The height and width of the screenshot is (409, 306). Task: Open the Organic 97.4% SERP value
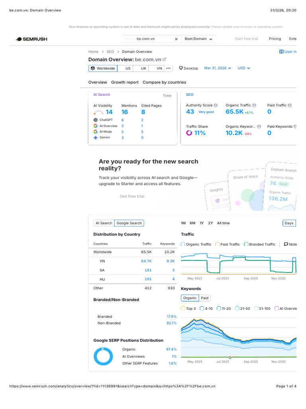point(171,349)
